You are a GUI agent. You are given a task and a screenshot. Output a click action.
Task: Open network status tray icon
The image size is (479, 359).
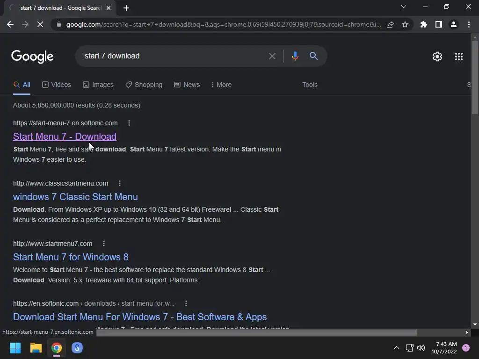click(409, 348)
